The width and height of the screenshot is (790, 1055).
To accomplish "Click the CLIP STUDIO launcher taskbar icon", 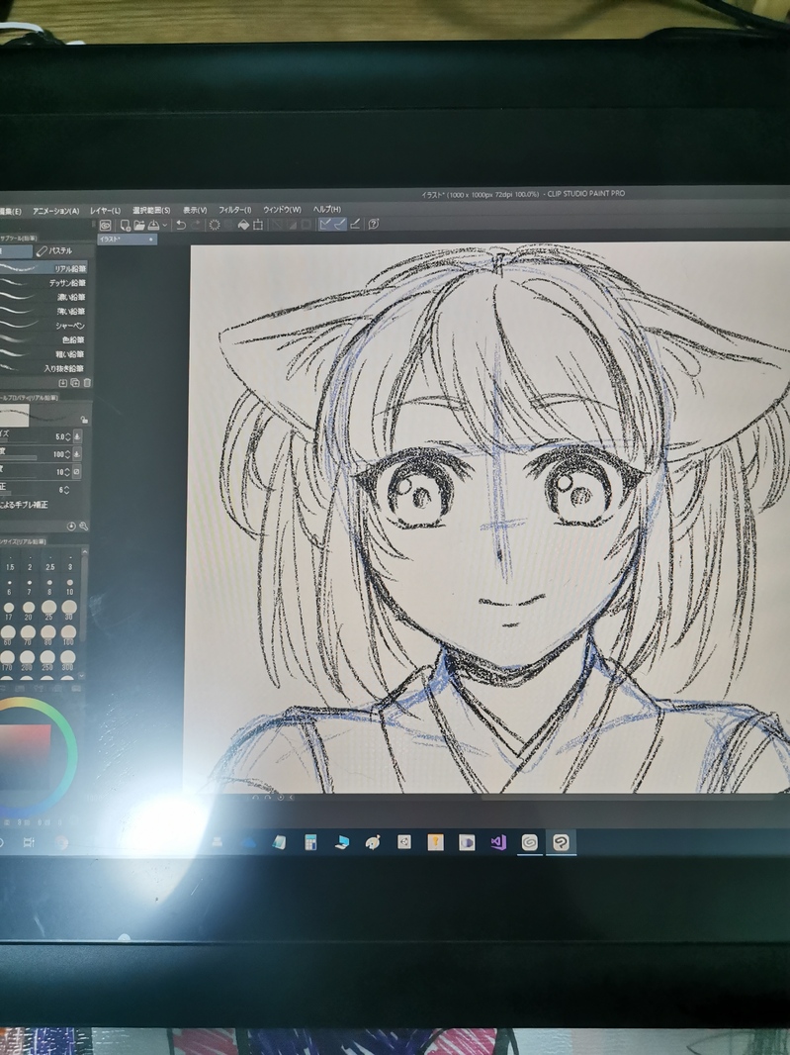I will [x=530, y=842].
